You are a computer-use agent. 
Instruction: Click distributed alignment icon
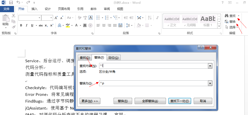120,25
